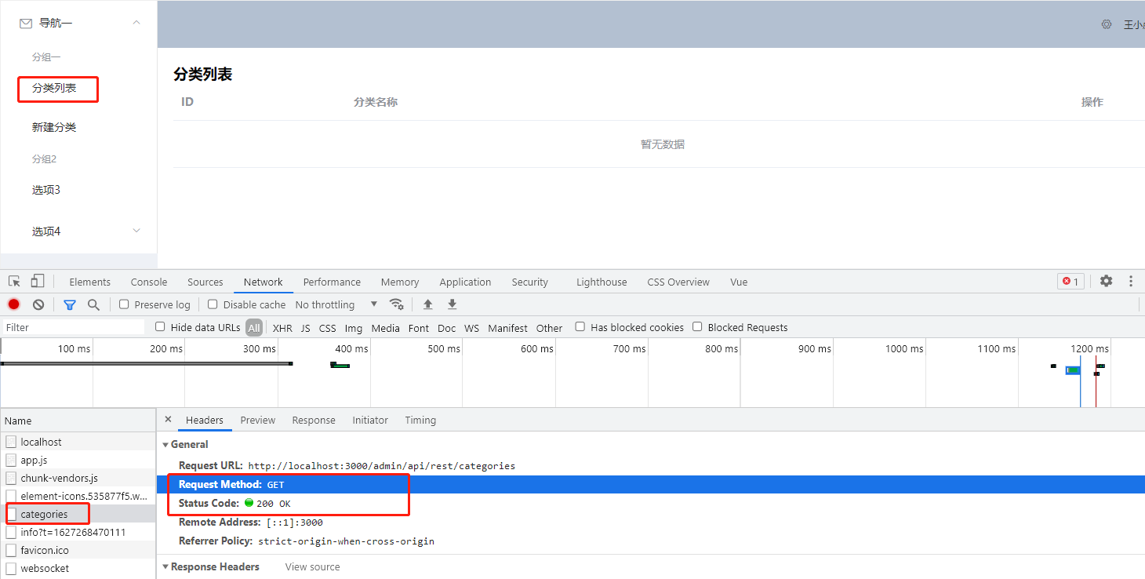Viewport: 1145px width, 579px height.
Task: Collapse the 导航一 menu chevron
Action: (x=136, y=23)
